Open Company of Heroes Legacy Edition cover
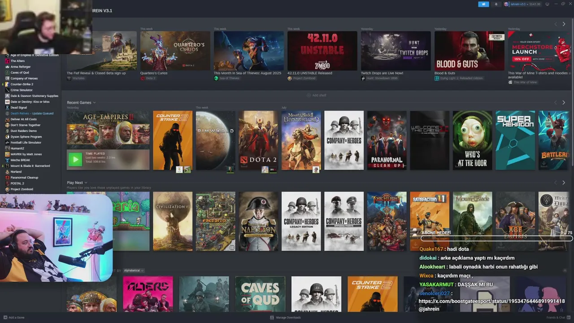 301,221
